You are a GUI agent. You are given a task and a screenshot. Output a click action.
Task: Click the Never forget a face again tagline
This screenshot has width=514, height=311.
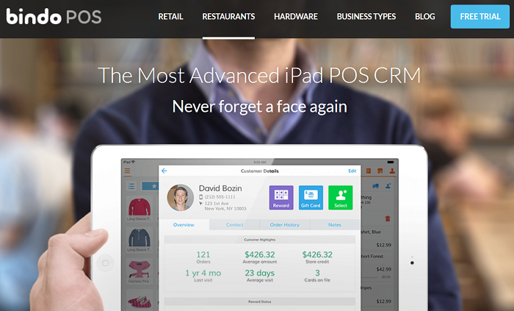(260, 107)
